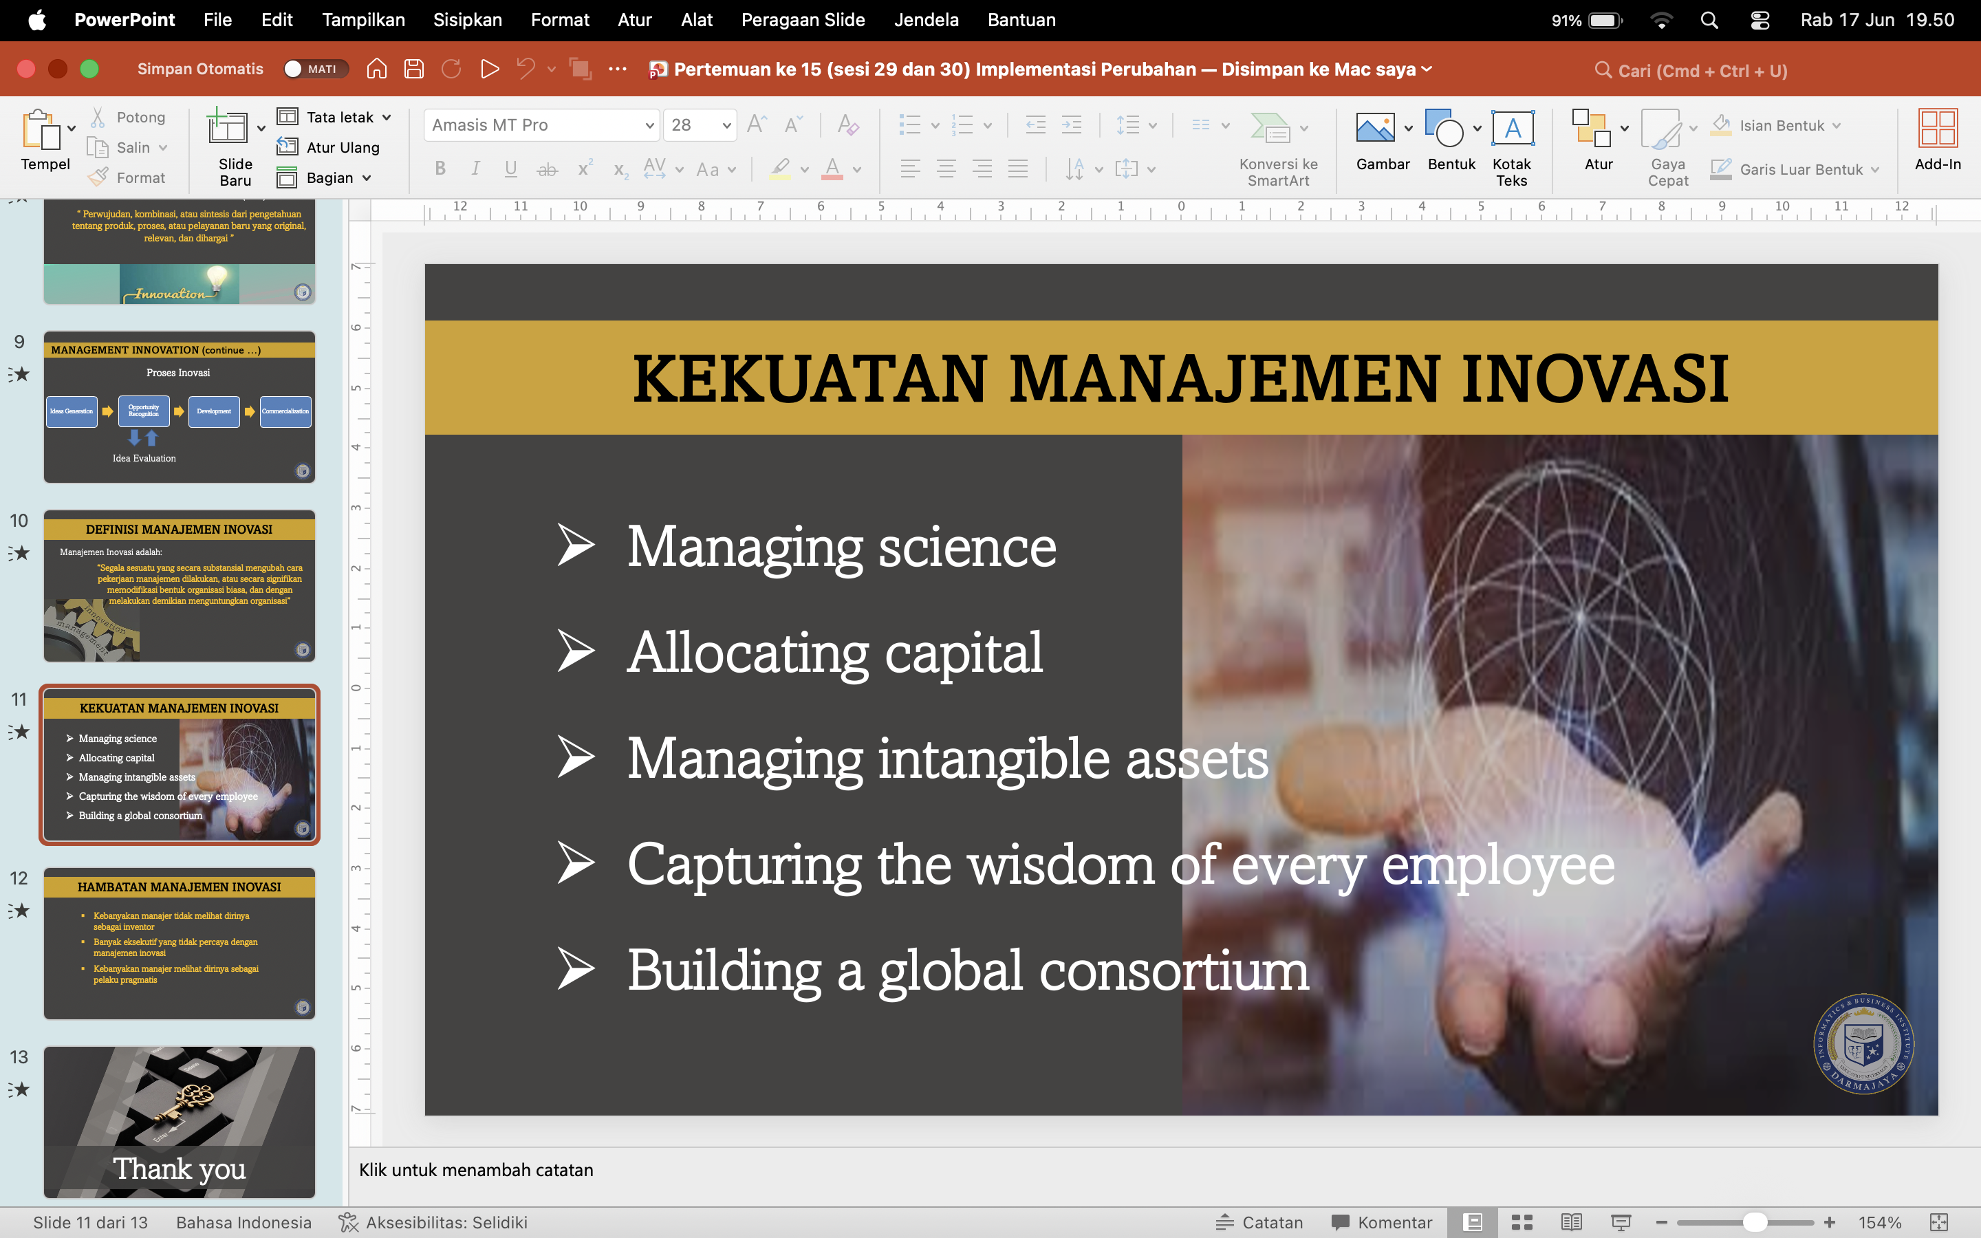Screen dimensions: 1981x1238
Task: Toggle bold formatting
Action: (440, 169)
